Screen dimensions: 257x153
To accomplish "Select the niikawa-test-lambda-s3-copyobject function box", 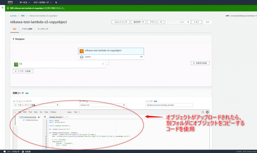I will pyautogui.click(x=111, y=51).
